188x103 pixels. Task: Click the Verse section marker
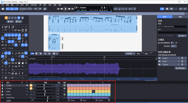pos(83,100)
